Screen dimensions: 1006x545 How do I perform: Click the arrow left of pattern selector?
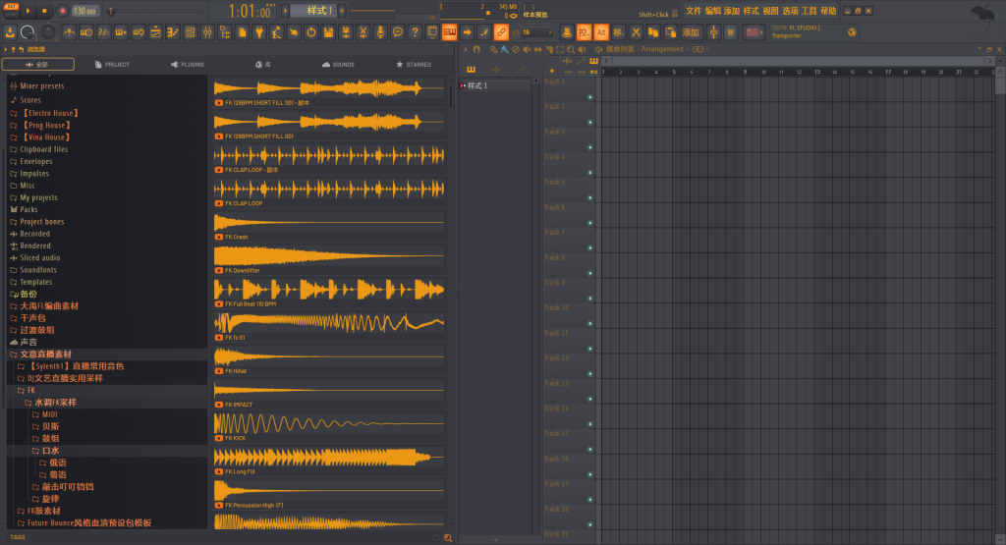(285, 11)
